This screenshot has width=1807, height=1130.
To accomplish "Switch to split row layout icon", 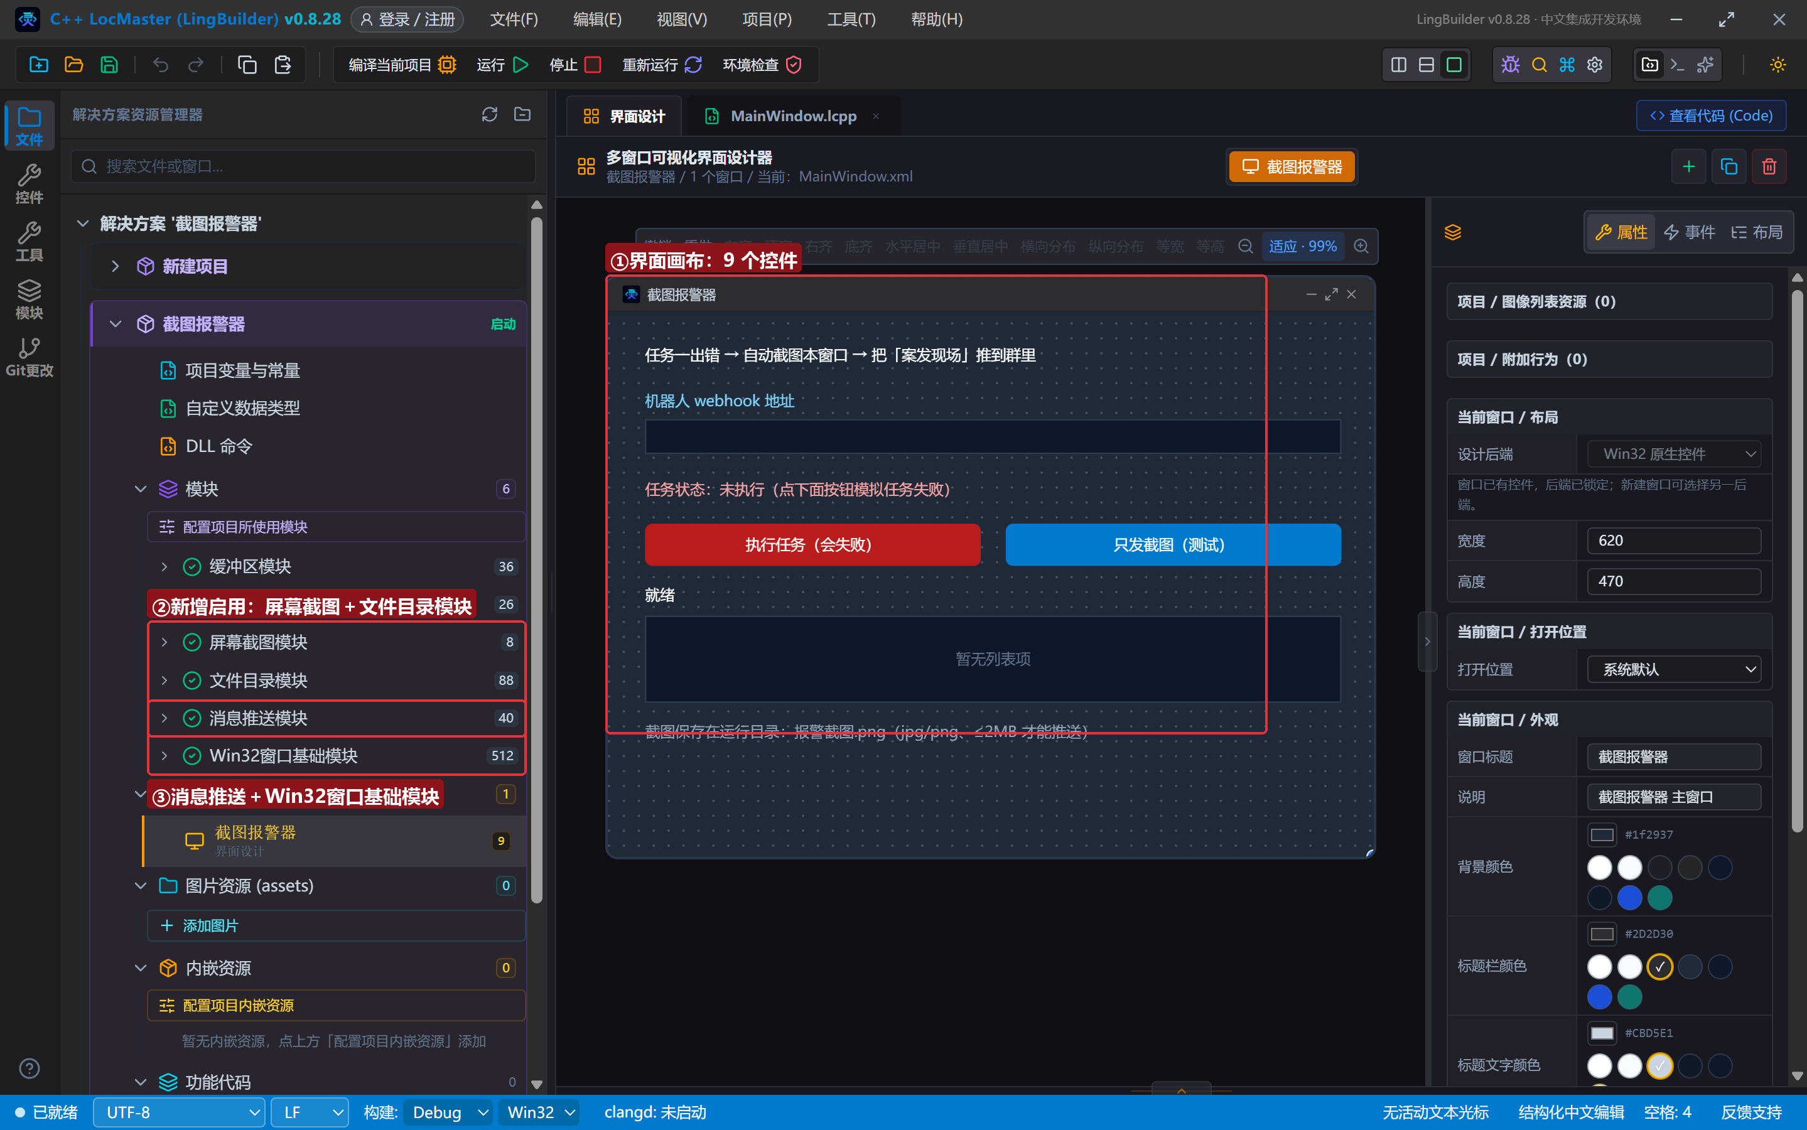I will pyautogui.click(x=1426, y=64).
